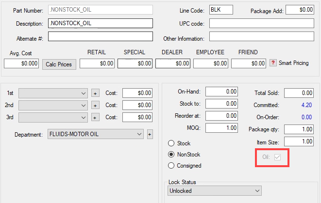The width and height of the screenshot is (321, 203).
Task: Add a new department with plus button
Action: coord(150,134)
